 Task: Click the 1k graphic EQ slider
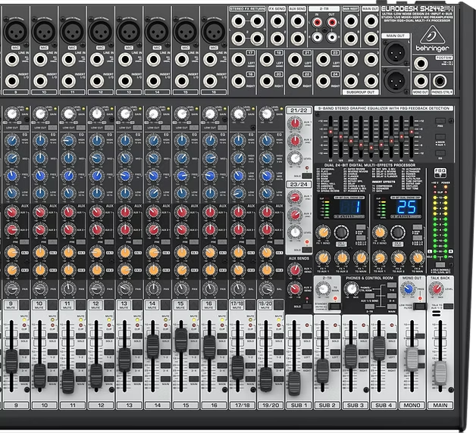point(371,148)
